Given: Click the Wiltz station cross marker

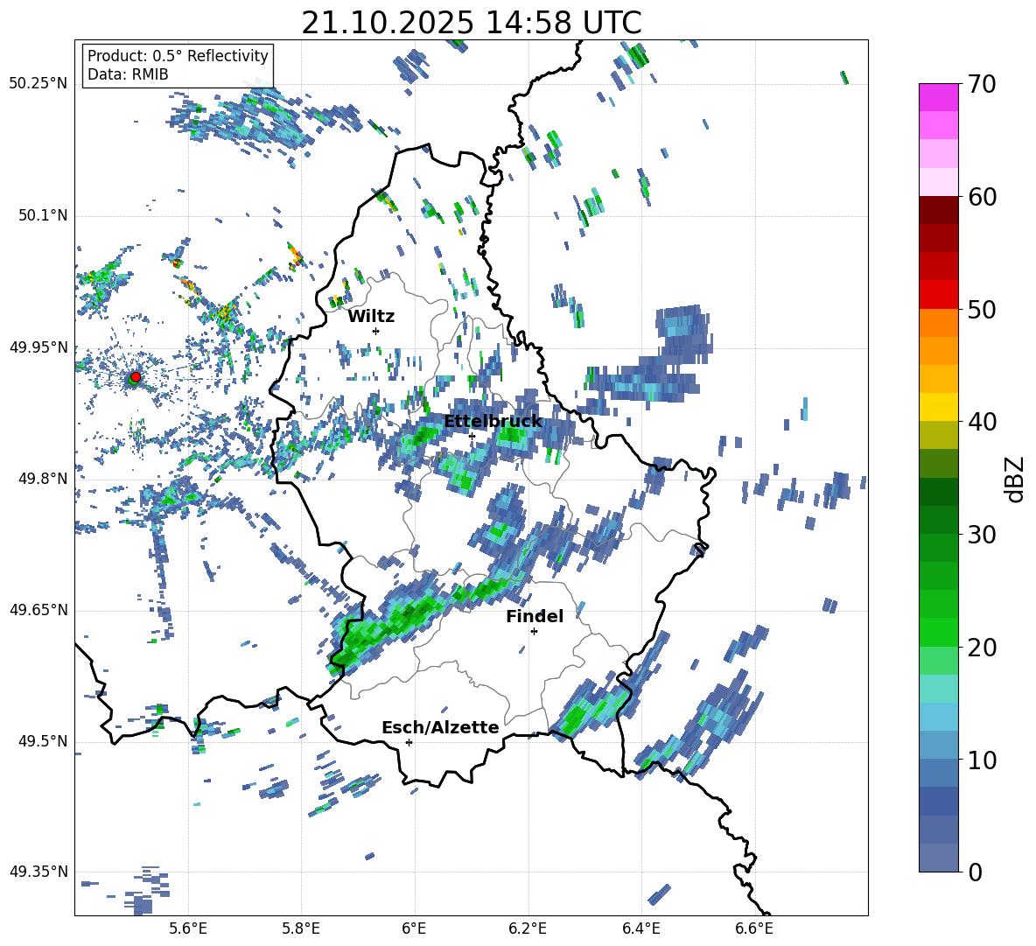Looking at the screenshot, I should [375, 331].
